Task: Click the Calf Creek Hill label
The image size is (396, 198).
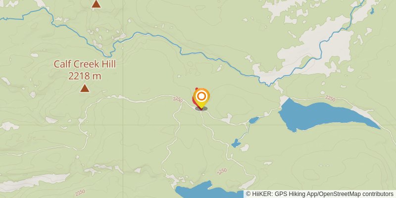Action: tap(85, 64)
